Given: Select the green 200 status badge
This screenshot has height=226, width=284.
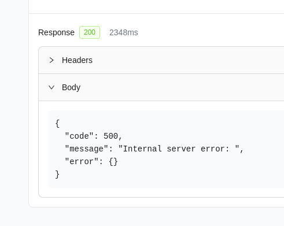Looking at the screenshot, I should tap(90, 32).
